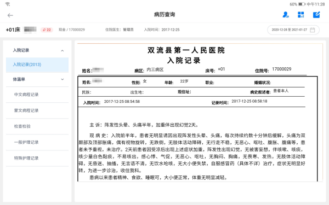Expand the 体温单 section chevron
The width and height of the screenshot is (329, 205).
point(63,79)
